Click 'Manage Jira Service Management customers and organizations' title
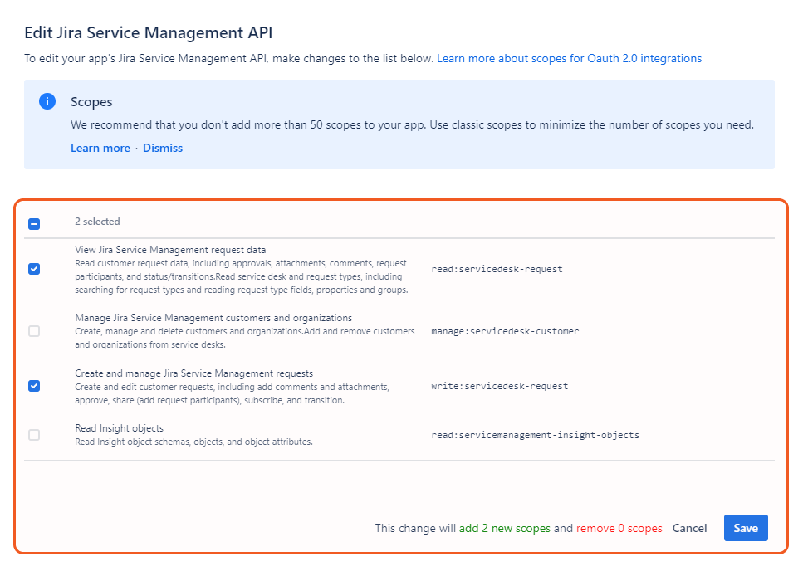The height and width of the screenshot is (576, 803). coord(213,317)
